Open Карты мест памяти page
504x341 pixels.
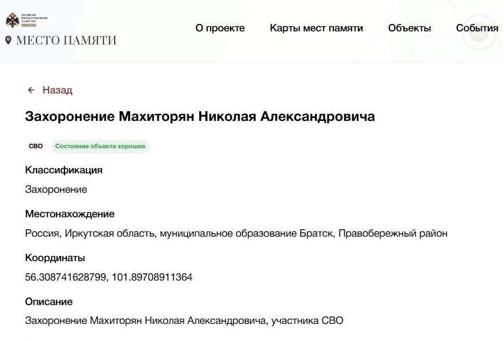(x=316, y=28)
